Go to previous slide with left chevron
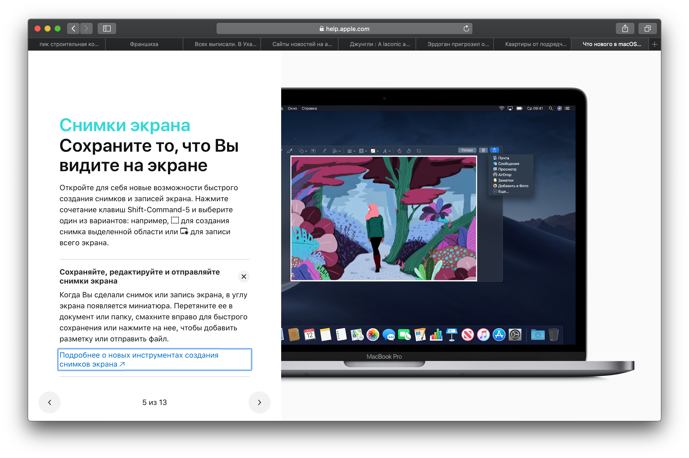This screenshot has width=689, height=458. [x=50, y=402]
